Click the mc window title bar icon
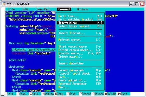146x97 pixels. coord(4,4)
